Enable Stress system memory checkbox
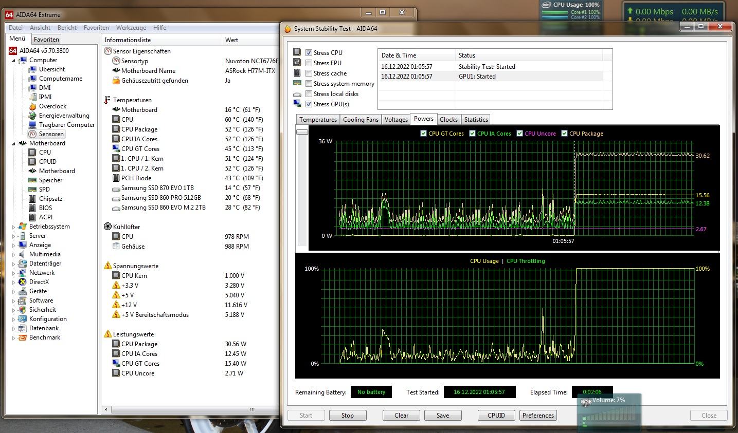Image resolution: width=738 pixels, height=433 pixels. (x=309, y=84)
